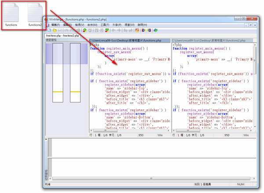This screenshot has height=193, width=264.
Task: Open the 工具(T) Tools menu
Action: [x=105, y=25]
